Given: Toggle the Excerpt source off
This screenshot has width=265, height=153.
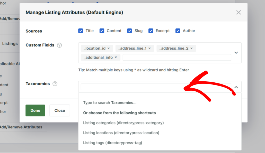Looking at the screenshot, I should [151, 31].
